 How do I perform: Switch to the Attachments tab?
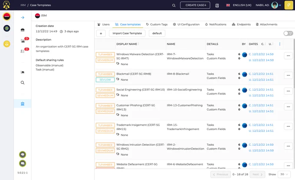[267, 24]
